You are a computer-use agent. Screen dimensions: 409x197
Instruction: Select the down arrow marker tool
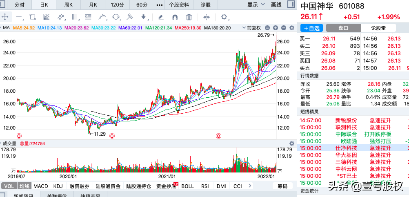[144, 17]
